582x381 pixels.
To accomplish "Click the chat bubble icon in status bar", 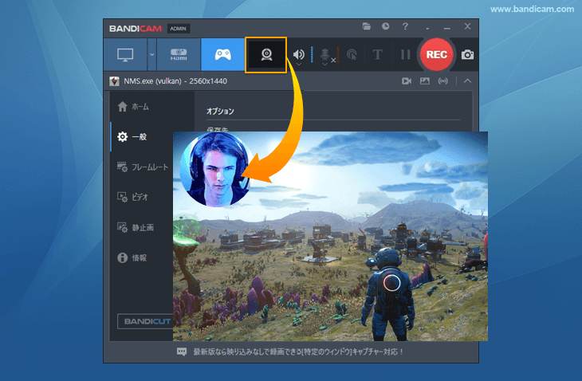I will coord(182,352).
